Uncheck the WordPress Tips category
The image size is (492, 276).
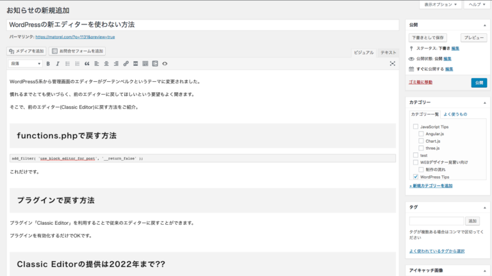coord(416,177)
